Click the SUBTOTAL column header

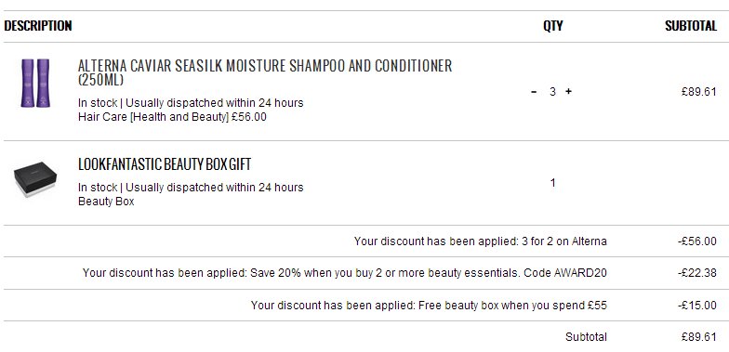[x=691, y=26]
